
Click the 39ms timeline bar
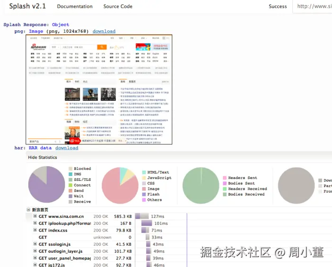[x=148, y=258]
